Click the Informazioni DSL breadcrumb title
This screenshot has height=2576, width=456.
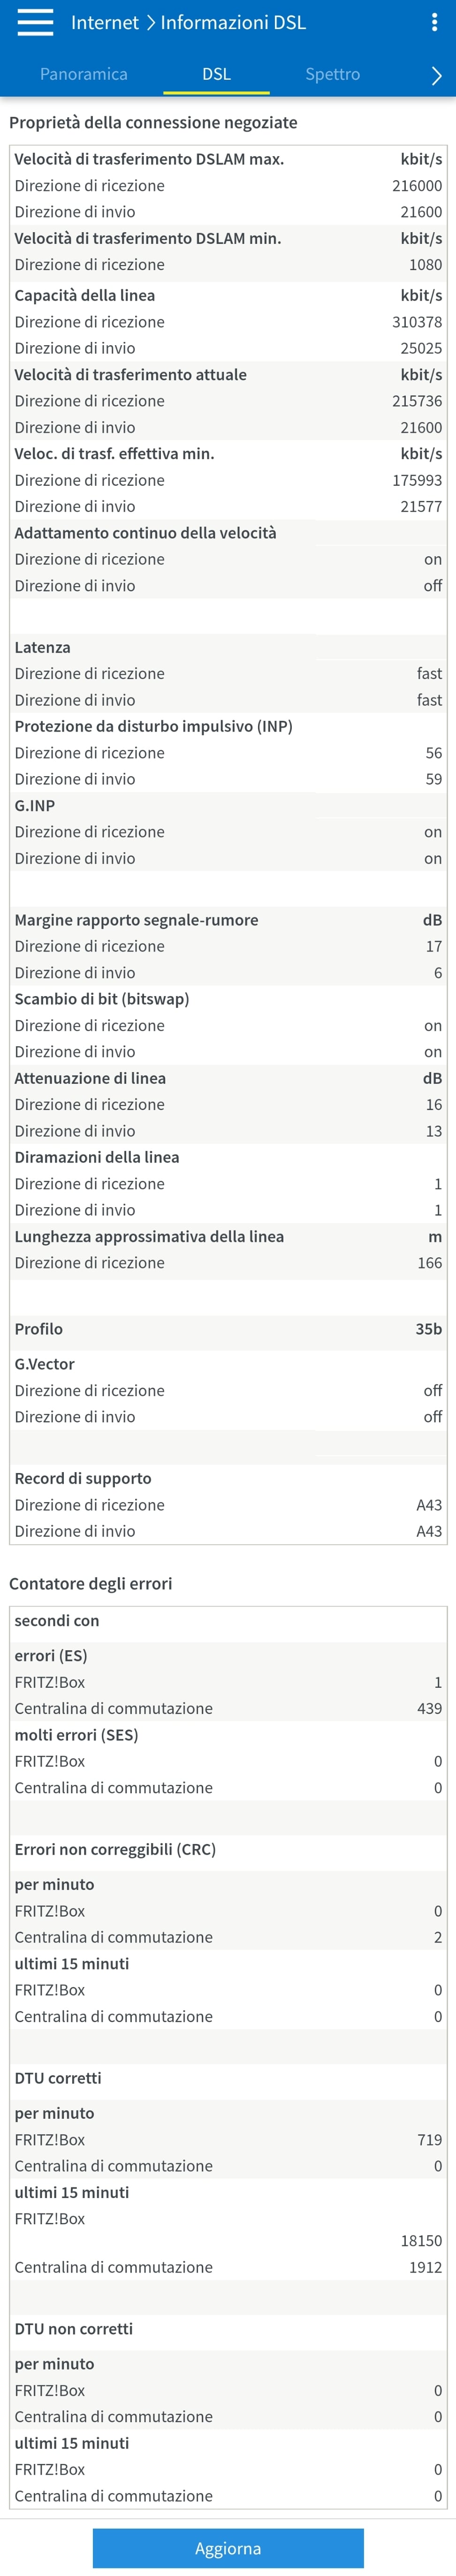pos(233,22)
